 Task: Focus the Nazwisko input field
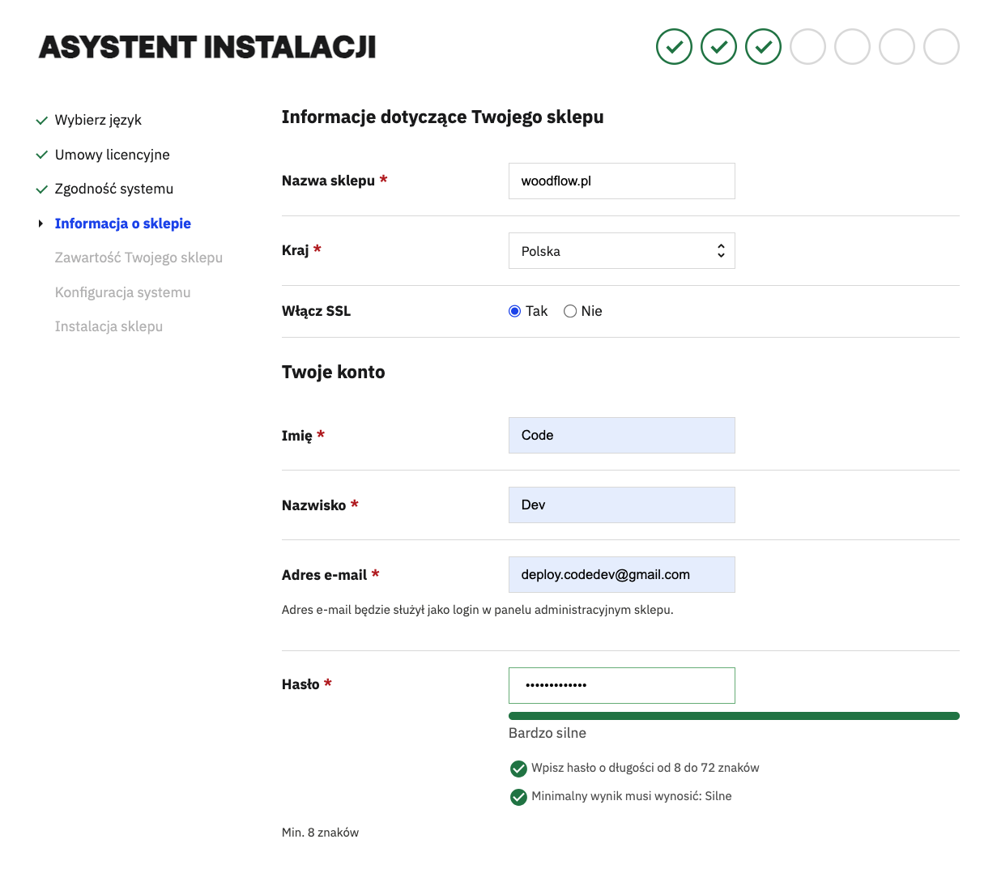[x=622, y=505]
